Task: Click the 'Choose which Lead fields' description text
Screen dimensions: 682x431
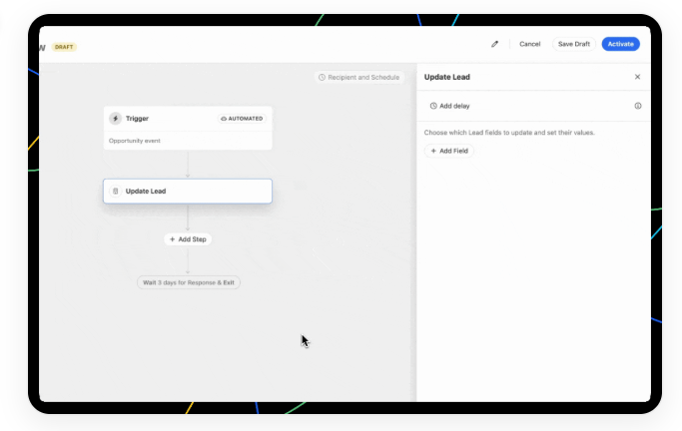Action: tap(509, 133)
